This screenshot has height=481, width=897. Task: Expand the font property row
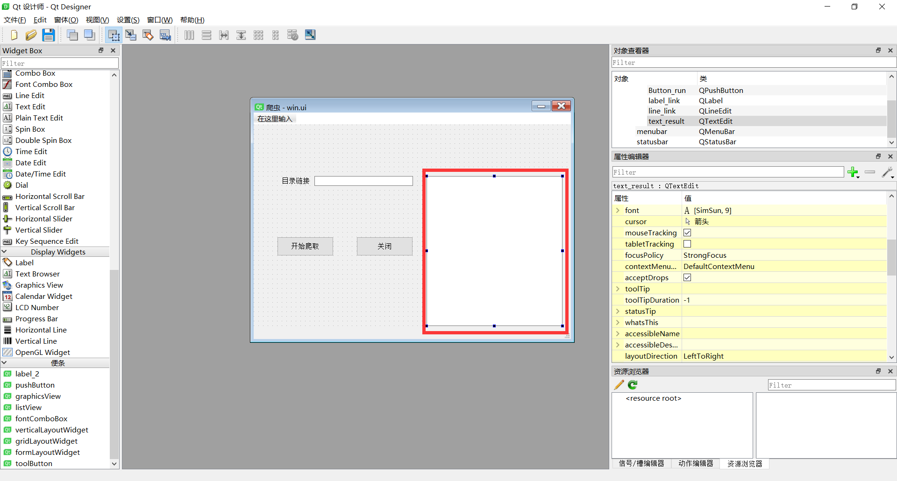pos(618,211)
